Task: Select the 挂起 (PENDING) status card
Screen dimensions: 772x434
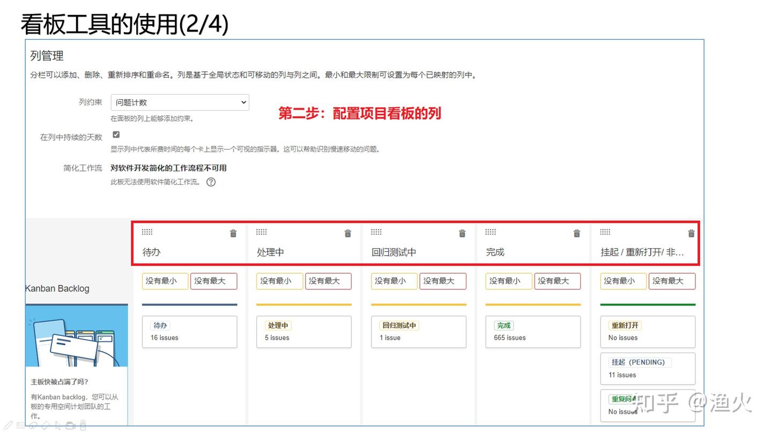Action: point(648,368)
